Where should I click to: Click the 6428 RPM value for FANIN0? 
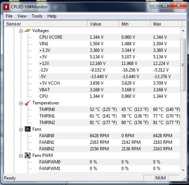tap(99, 136)
